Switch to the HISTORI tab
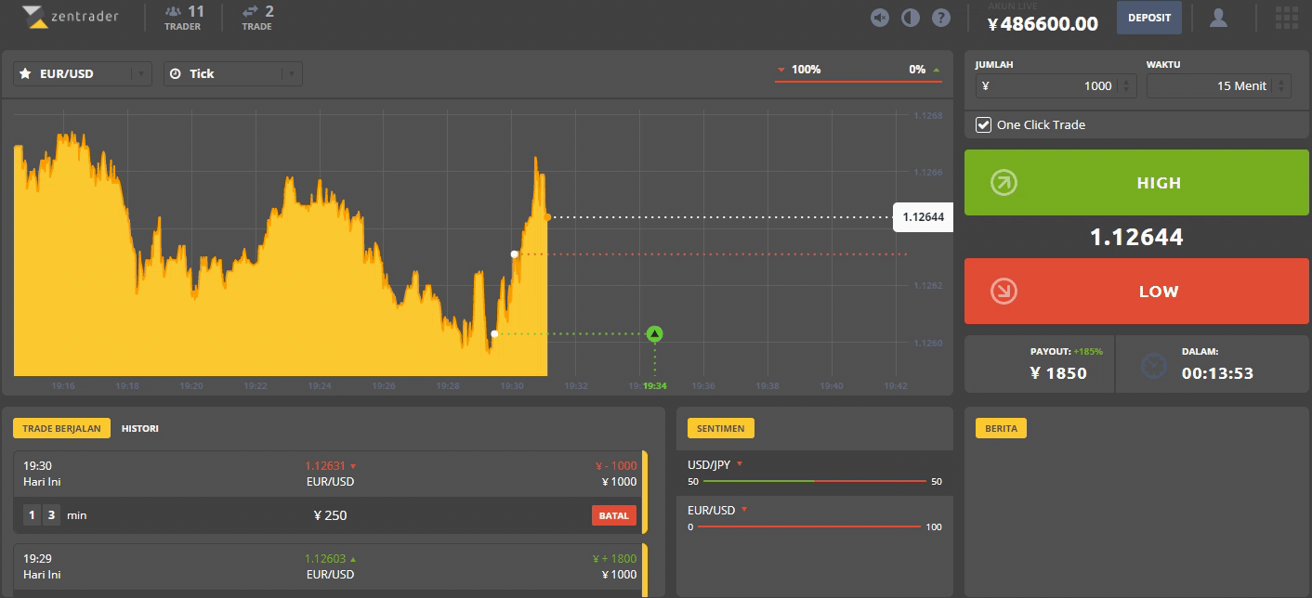1312x598 pixels. 140,428
